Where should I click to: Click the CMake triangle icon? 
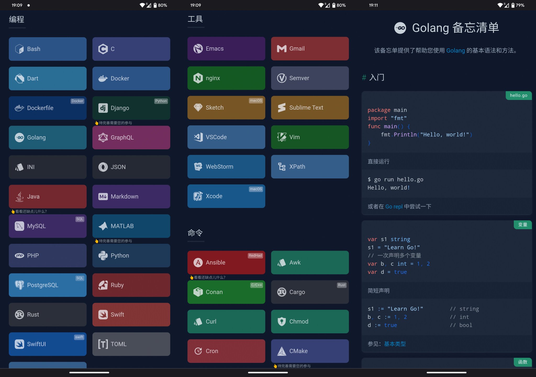282,351
